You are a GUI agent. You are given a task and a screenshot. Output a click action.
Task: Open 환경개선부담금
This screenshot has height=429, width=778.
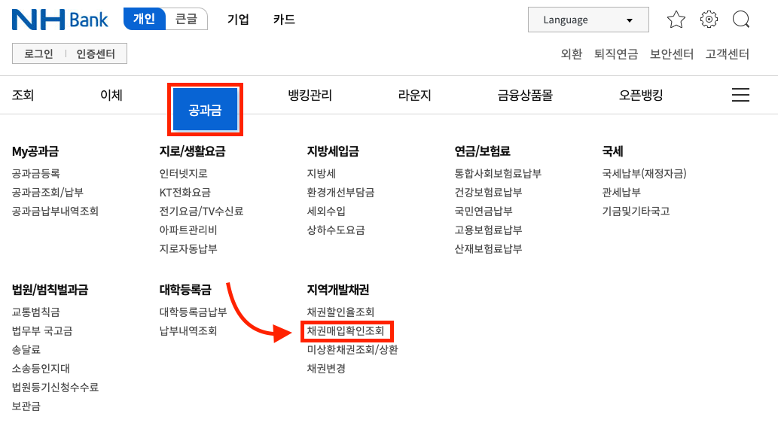click(340, 193)
